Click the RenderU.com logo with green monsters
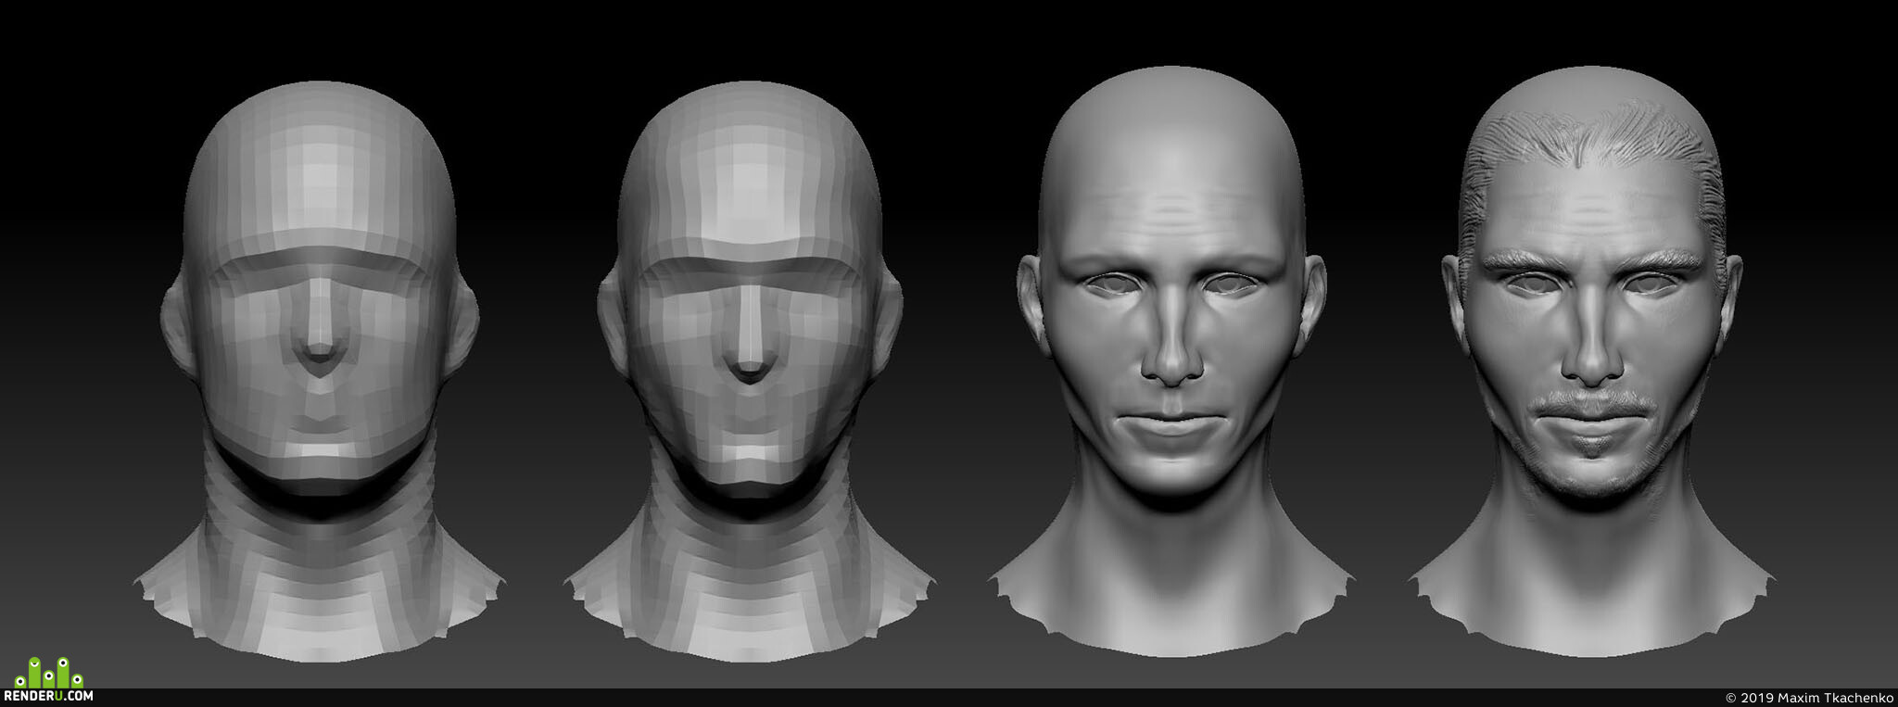Viewport: 1898px width, 707px height. [48, 680]
